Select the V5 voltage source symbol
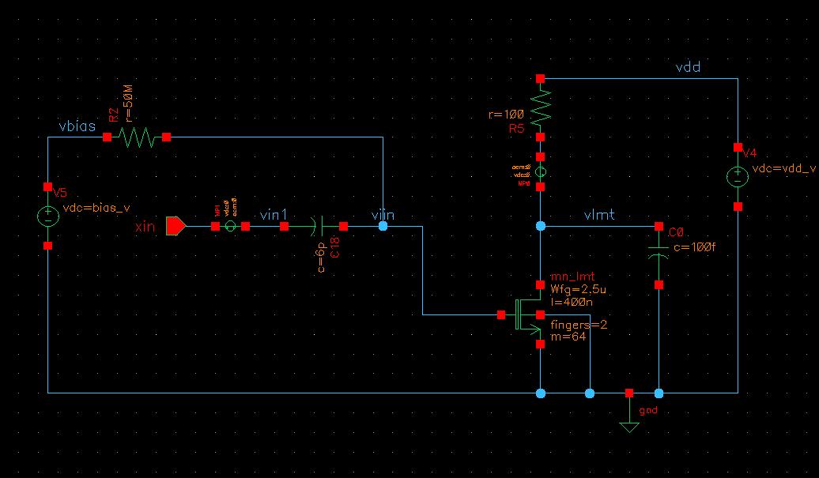 [48, 216]
